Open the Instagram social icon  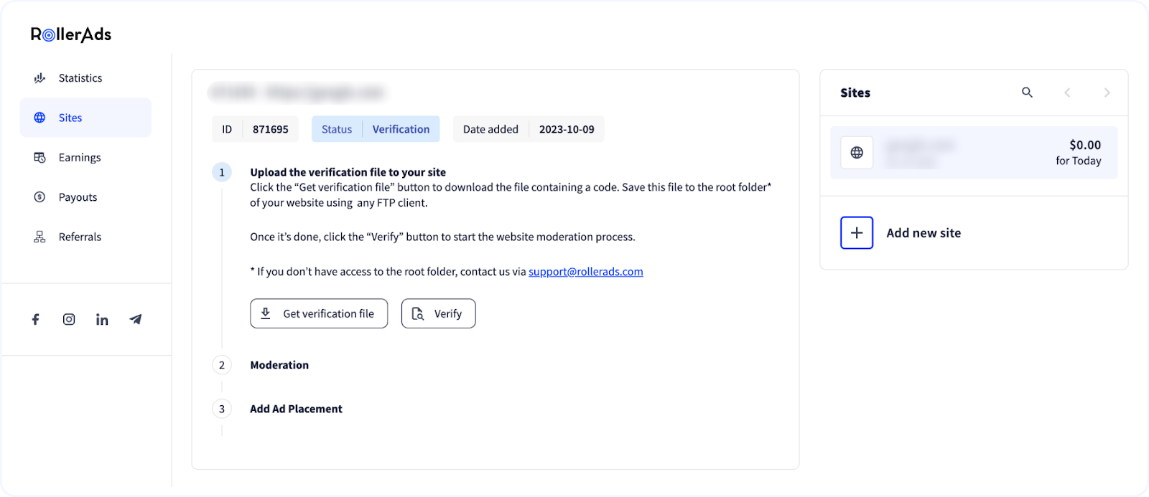[69, 319]
